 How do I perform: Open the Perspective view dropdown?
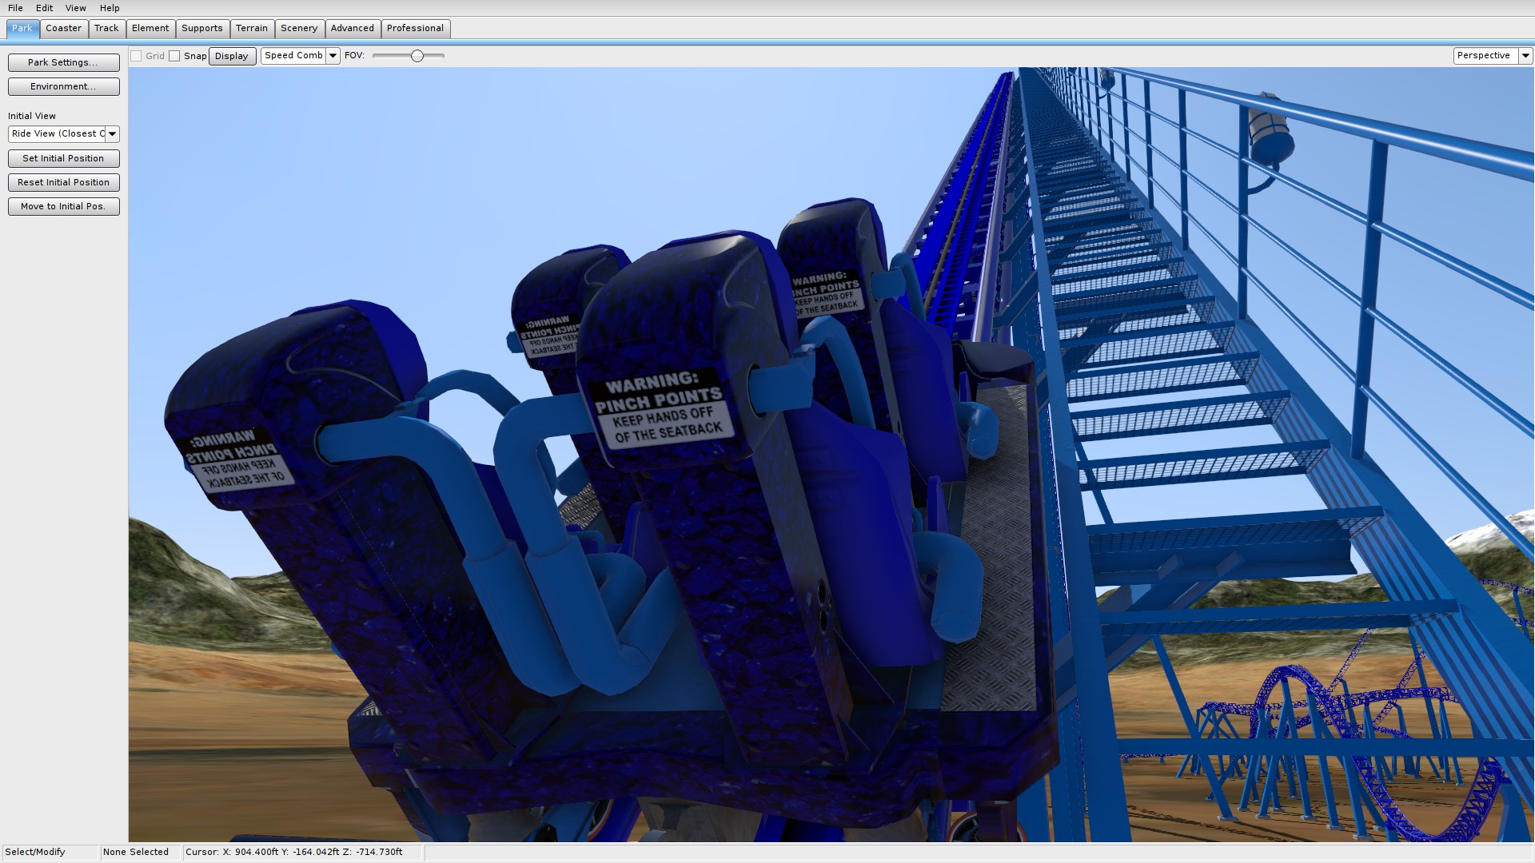pyautogui.click(x=1525, y=56)
